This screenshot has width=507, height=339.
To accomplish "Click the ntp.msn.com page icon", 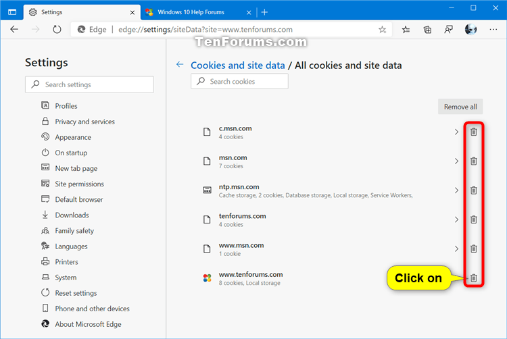I will [207, 190].
